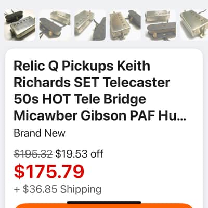
Task: Show the fifth pickup thumbnail photo
Action: pos(161,25)
